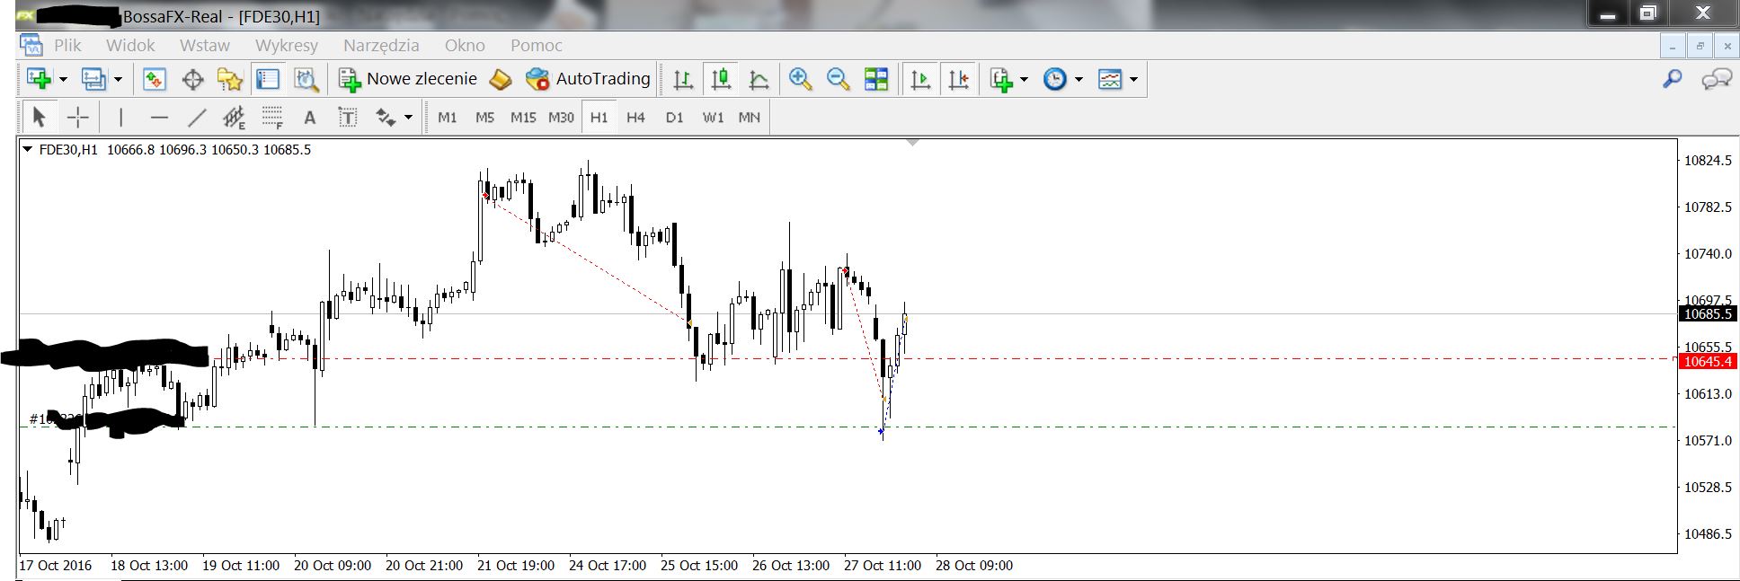
Task: Switch to W1 timeframe
Action: 714,118
